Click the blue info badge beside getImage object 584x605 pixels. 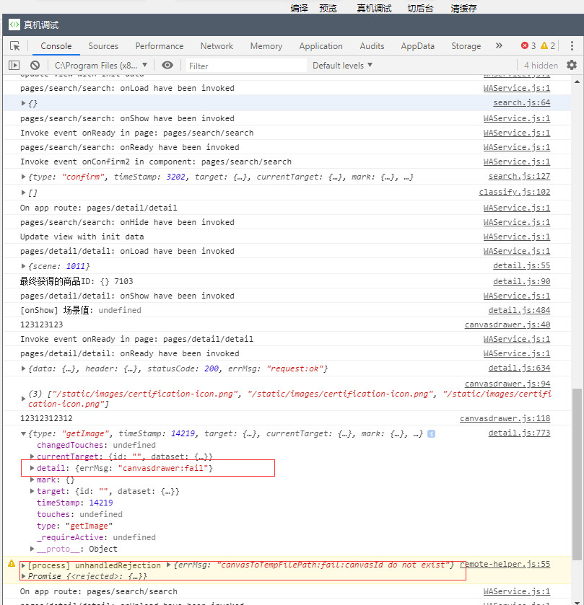click(x=431, y=433)
